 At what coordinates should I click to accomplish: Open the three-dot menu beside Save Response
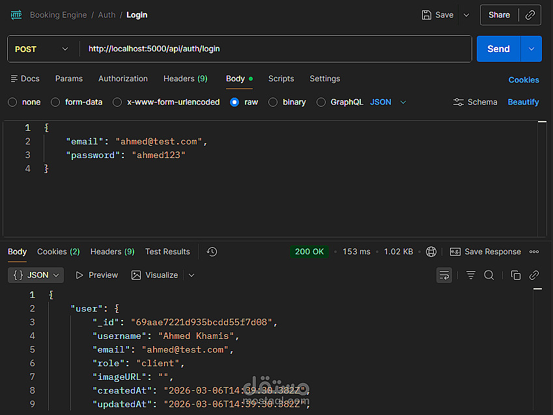tap(534, 252)
